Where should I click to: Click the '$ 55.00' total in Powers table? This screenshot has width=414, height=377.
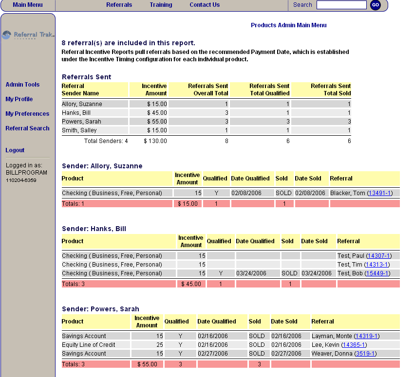tap(147, 364)
